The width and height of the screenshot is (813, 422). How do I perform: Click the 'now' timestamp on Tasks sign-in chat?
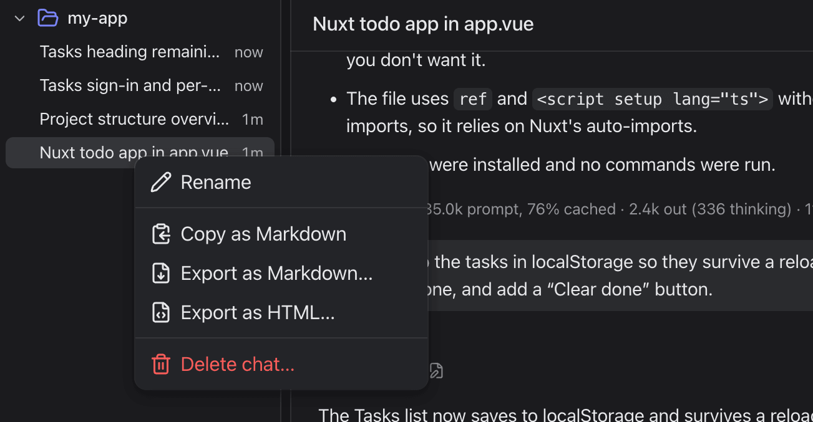coord(248,86)
